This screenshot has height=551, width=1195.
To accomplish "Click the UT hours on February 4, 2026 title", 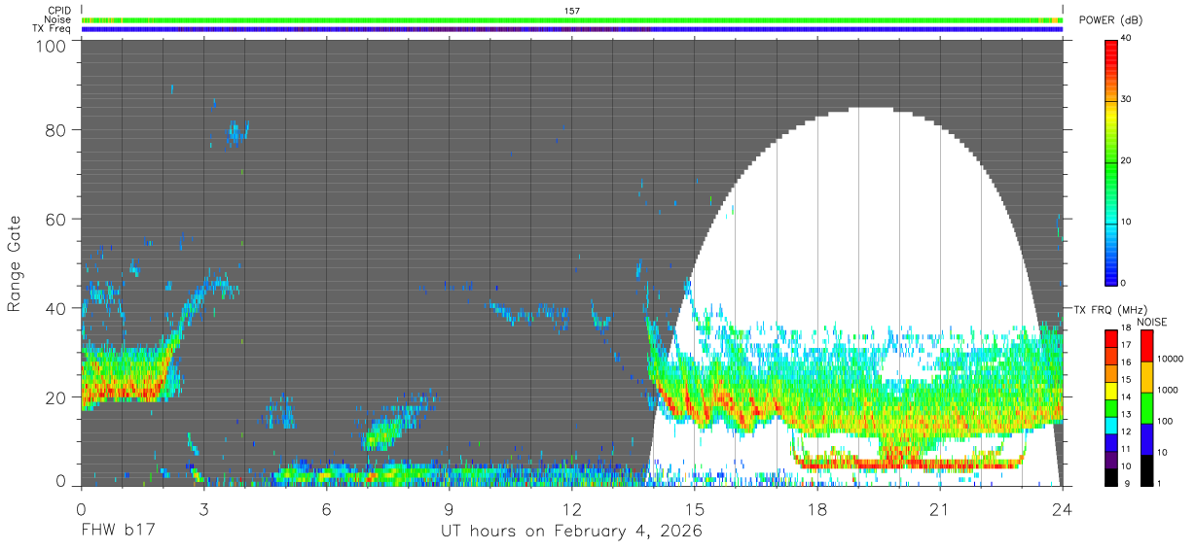I will coord(571,532).
